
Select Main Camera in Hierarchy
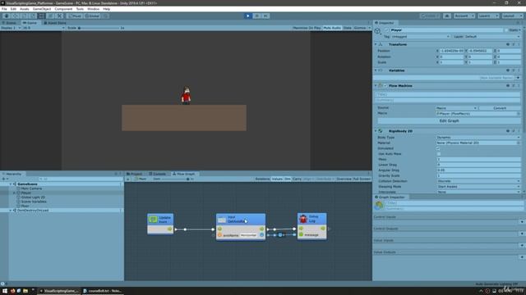click(x=31, y=188)
